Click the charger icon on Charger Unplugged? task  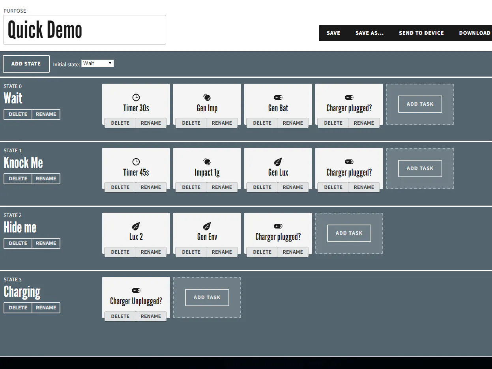(136, 290)
